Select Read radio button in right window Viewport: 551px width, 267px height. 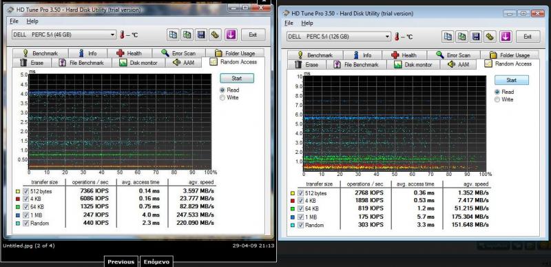point(497,92)
